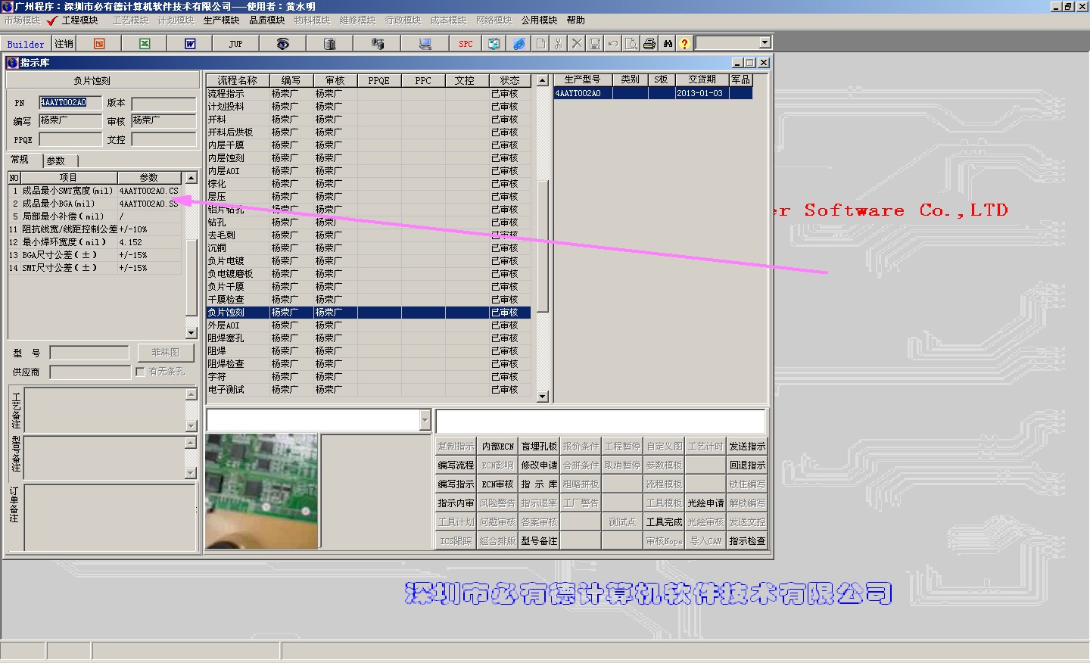
Task: Toggle the 有无条孔 checkbox
Action: click(140, 372)
